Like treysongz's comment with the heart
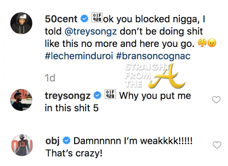The width and height of the screenshot is (228, 166). click(216, 100)
